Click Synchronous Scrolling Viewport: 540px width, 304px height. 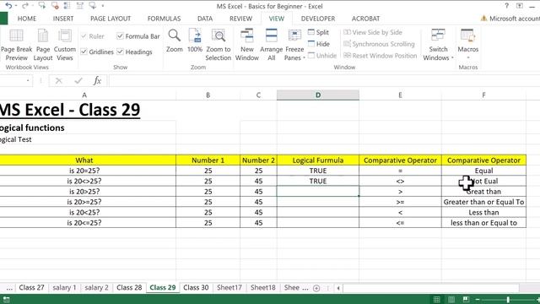(x=379, y=44)
